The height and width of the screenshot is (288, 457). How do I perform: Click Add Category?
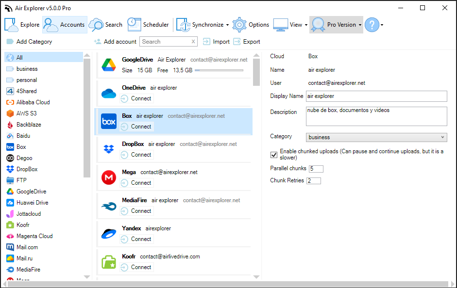(x=29, y=42)
